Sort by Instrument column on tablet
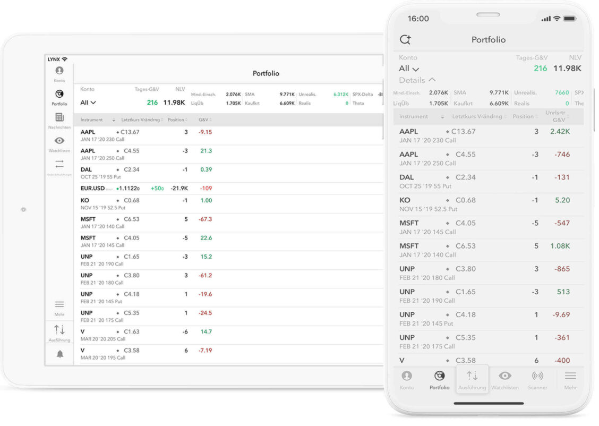This screenshot has height=426, width=599. click(97, 120)
